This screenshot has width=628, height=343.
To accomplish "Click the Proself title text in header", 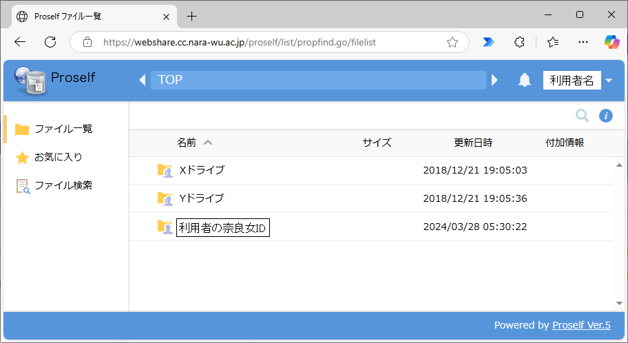I will (x=73, y=77).
